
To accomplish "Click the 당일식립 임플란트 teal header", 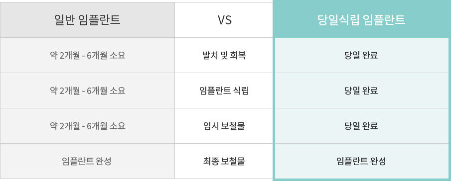I will pos(361,20).
